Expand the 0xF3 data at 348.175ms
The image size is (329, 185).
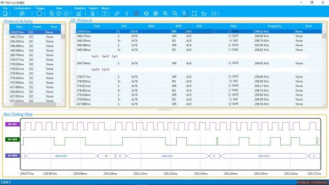pyautogui.click(x=230, y=36)
